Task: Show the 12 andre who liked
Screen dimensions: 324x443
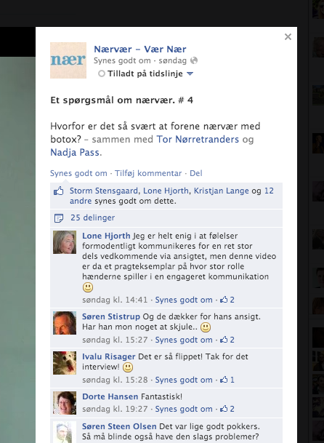Action: (x=171, y=196)
